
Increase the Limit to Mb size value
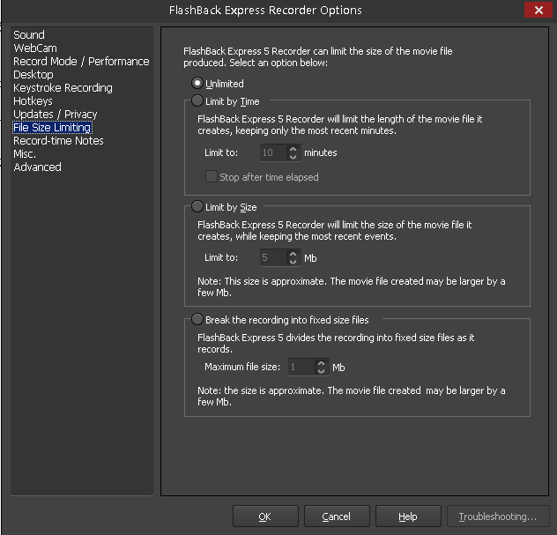[x=293, y=255]
